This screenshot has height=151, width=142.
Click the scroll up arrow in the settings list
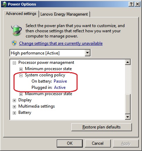point(128,62)
